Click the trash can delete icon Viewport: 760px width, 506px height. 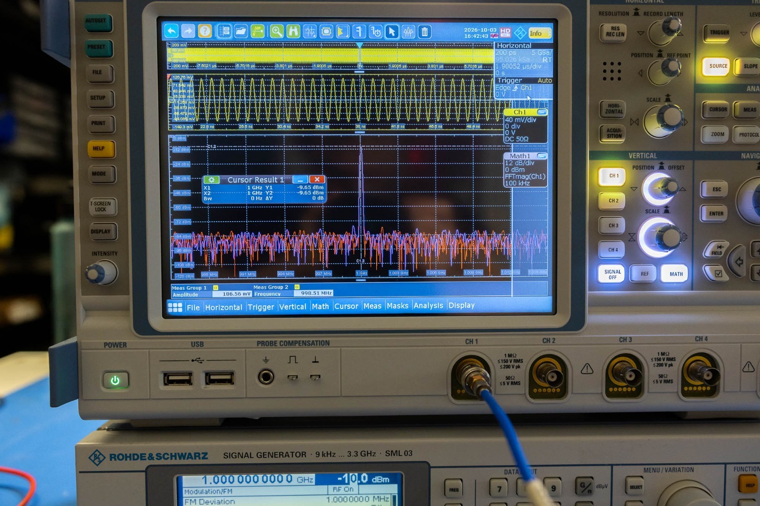[x=425, y=31]
